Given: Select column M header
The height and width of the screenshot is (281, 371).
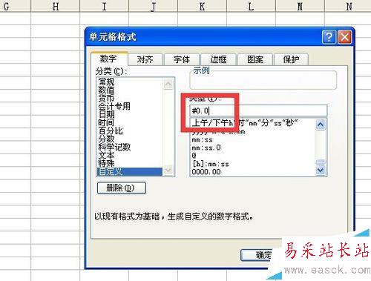Looking at the screenshot, I should (x=300, y=6).
